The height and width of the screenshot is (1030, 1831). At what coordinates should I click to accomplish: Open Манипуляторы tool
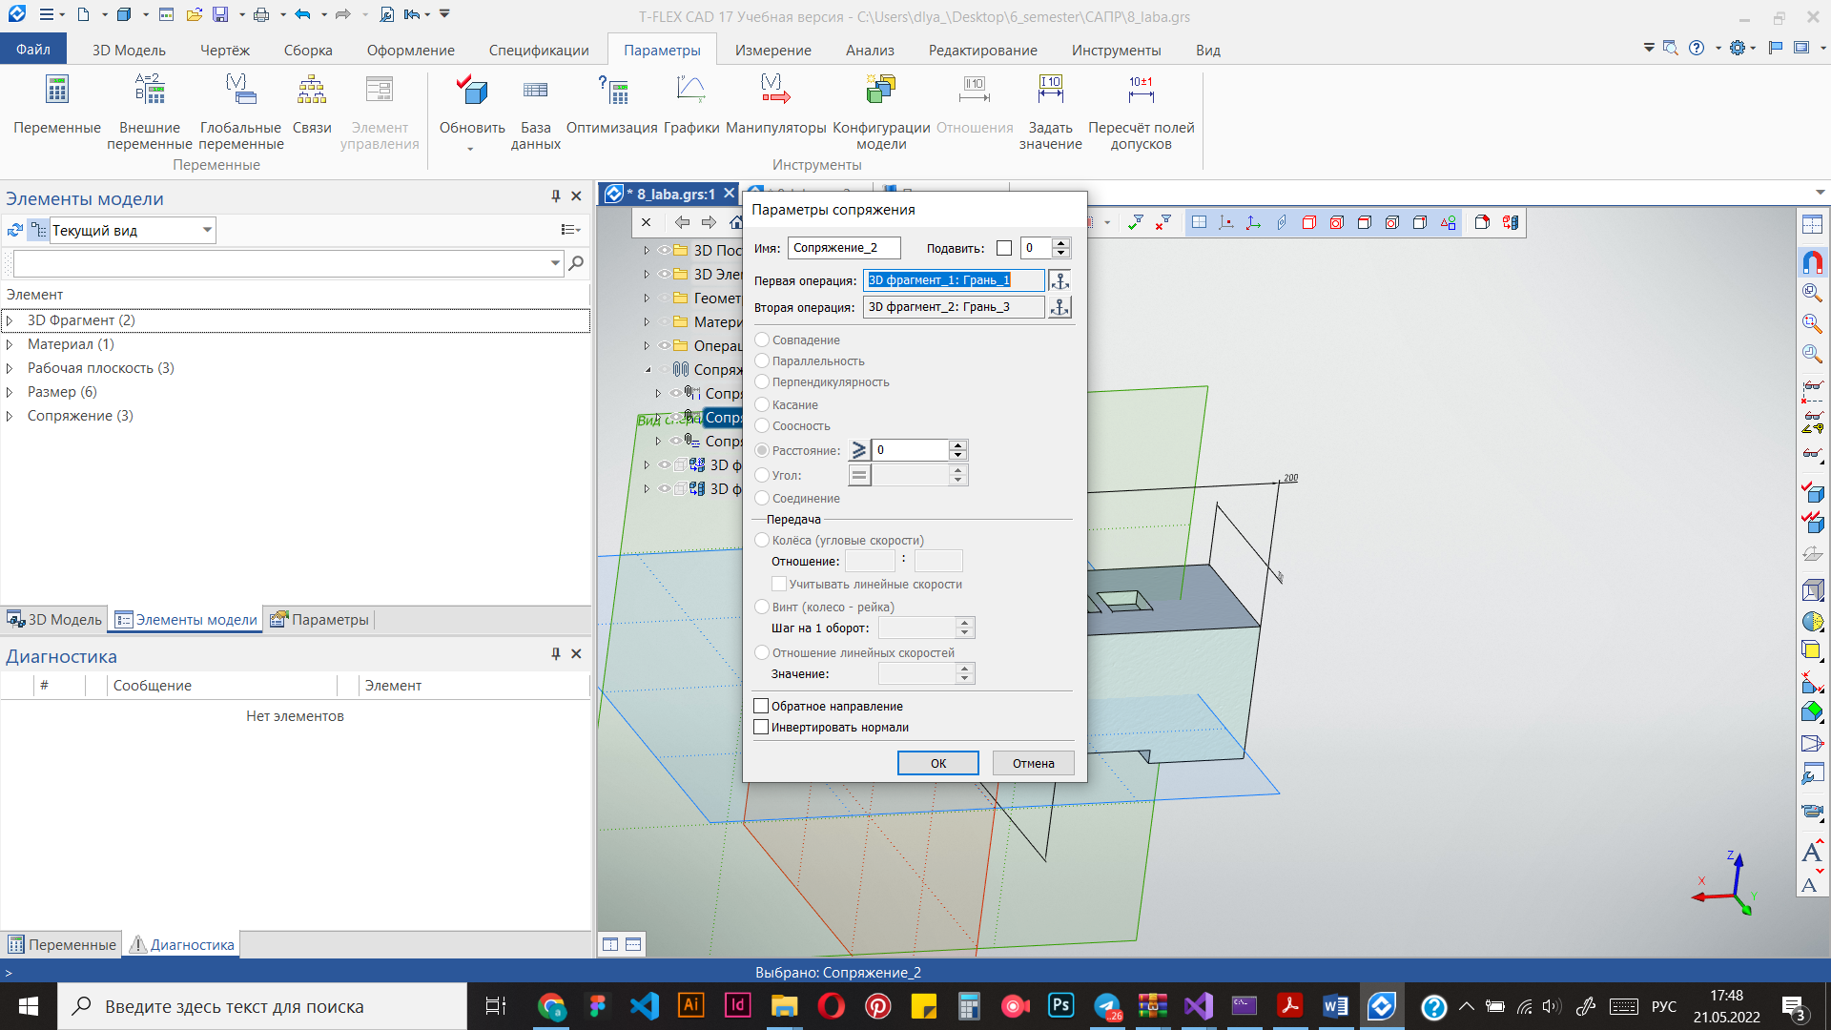(775, 105)
